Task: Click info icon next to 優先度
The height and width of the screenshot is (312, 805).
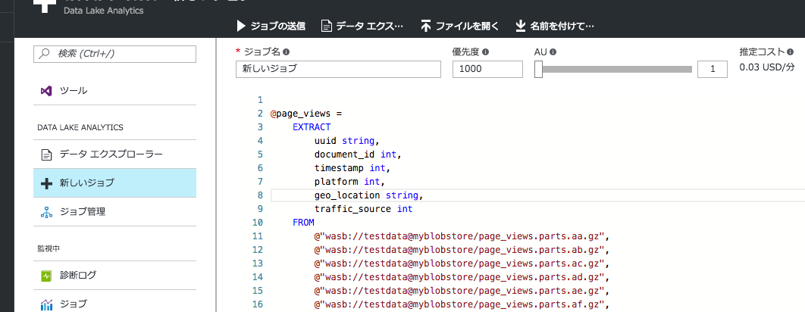Action: (486, 51)
